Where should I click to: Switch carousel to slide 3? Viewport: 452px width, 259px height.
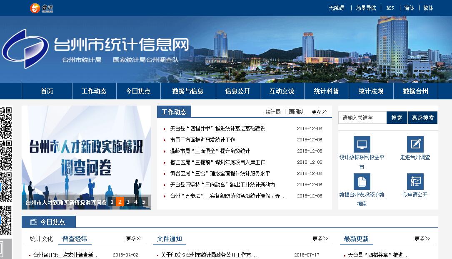pos(128,202)
